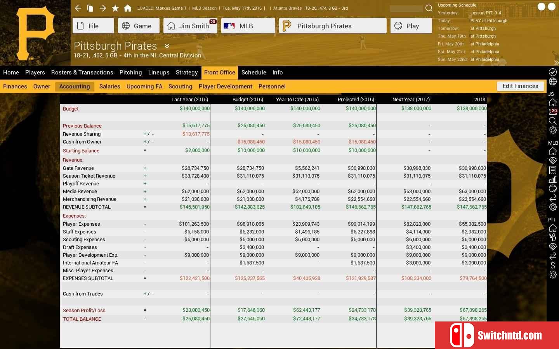Screen dimensions: 559x349
Task: Open the File menu
Action: (x=93, y=26)
